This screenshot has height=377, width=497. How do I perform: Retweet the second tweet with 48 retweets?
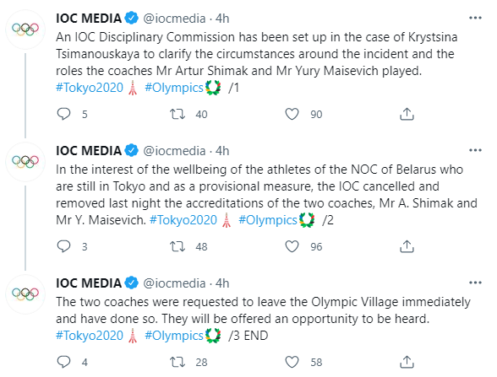(x=177, y=246)
